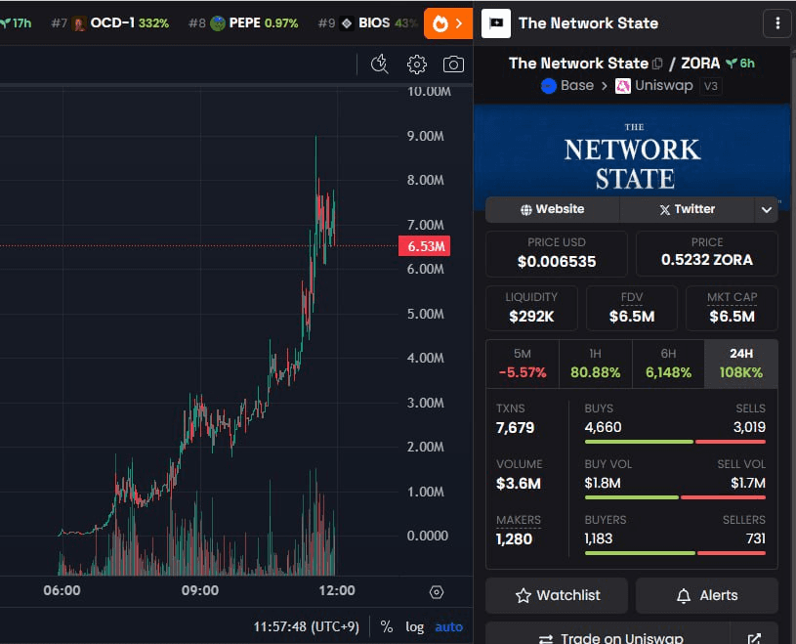Click the buy vol versus sell vol bar
796x644 pixels.
(x=675, y=497)
